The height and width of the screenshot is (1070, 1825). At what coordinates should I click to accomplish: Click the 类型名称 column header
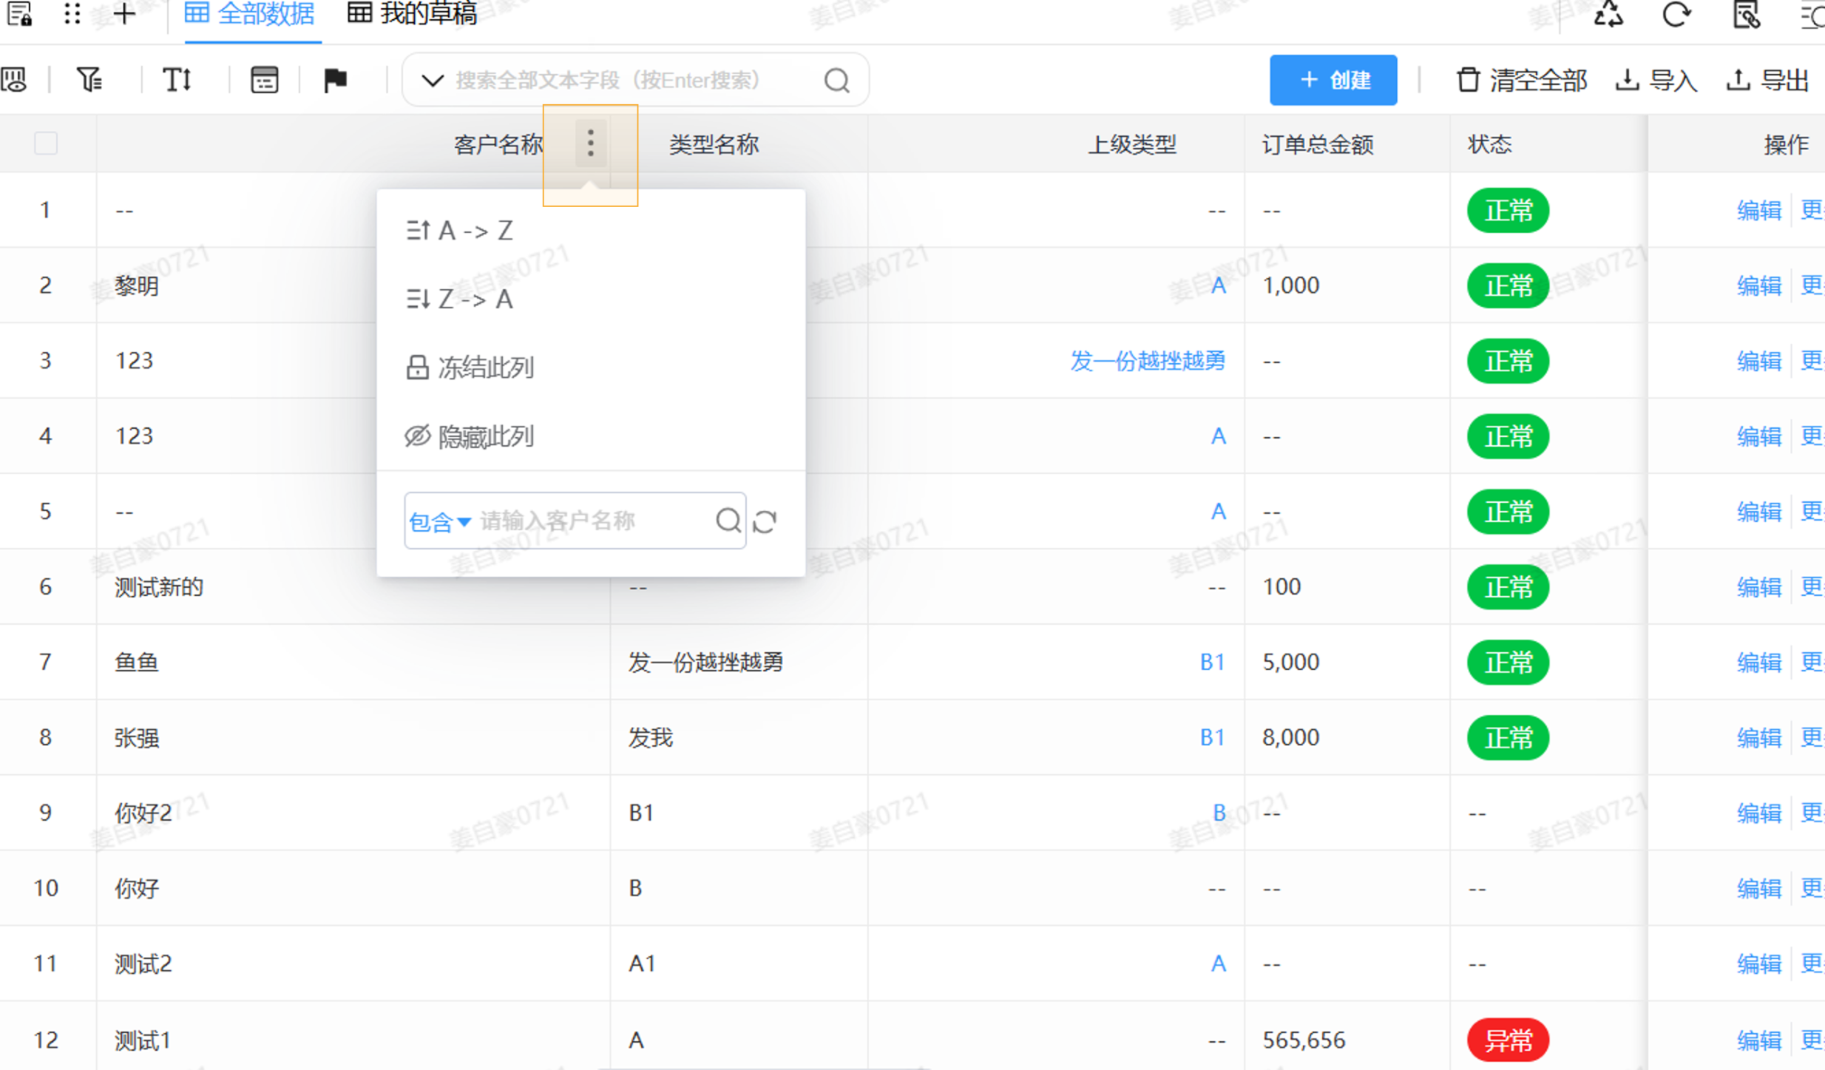[x=714, y=144]
